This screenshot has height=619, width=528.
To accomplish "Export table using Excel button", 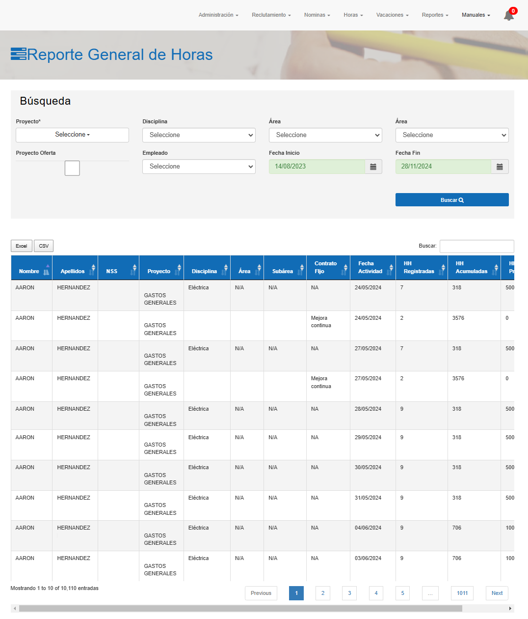I will tap(22, 246).
